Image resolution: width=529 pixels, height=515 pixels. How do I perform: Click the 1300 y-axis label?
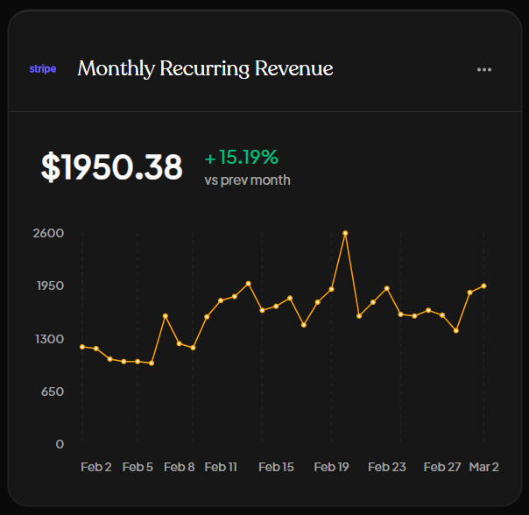click(x=48, y=339)
